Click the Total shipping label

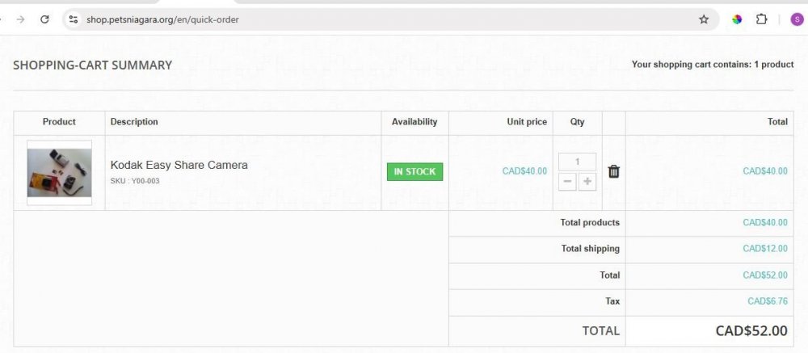coord(591,248)
